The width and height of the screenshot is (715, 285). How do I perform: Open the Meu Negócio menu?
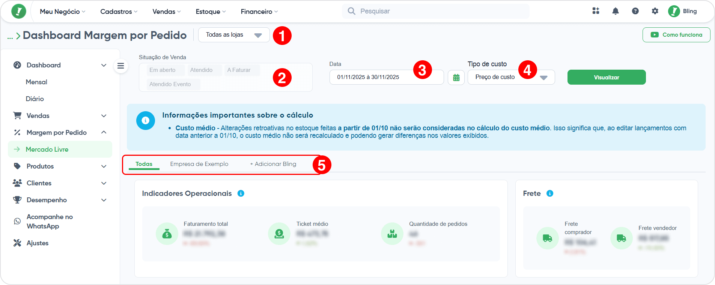point(63,12)
